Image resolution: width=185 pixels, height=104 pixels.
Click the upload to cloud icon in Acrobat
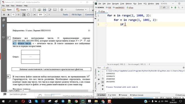point(39,10)
